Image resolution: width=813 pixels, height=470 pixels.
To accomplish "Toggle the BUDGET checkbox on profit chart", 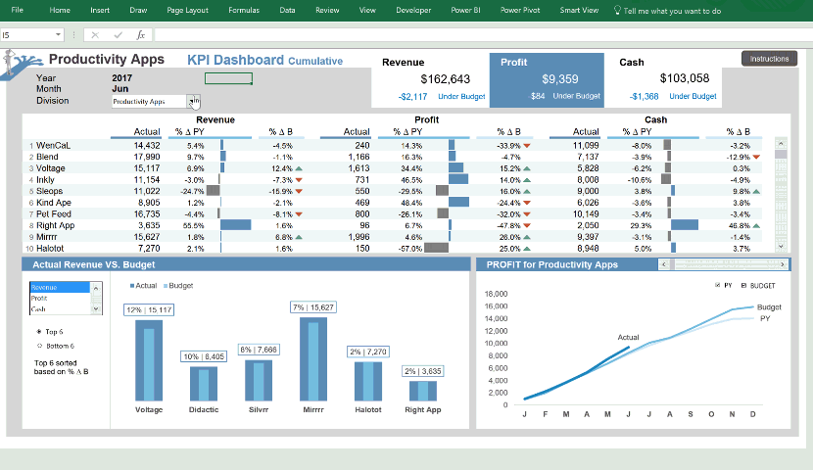I will pos(743,285).
